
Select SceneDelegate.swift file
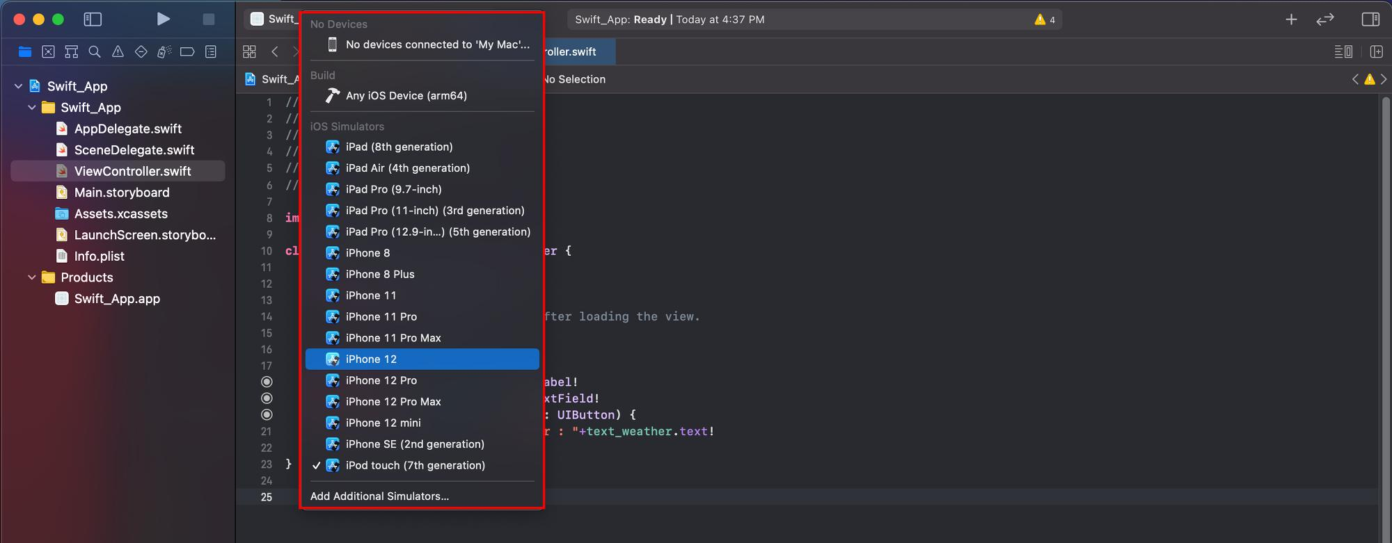(x=134, y=150)
